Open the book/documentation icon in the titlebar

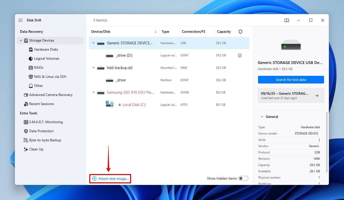(287, 20)
